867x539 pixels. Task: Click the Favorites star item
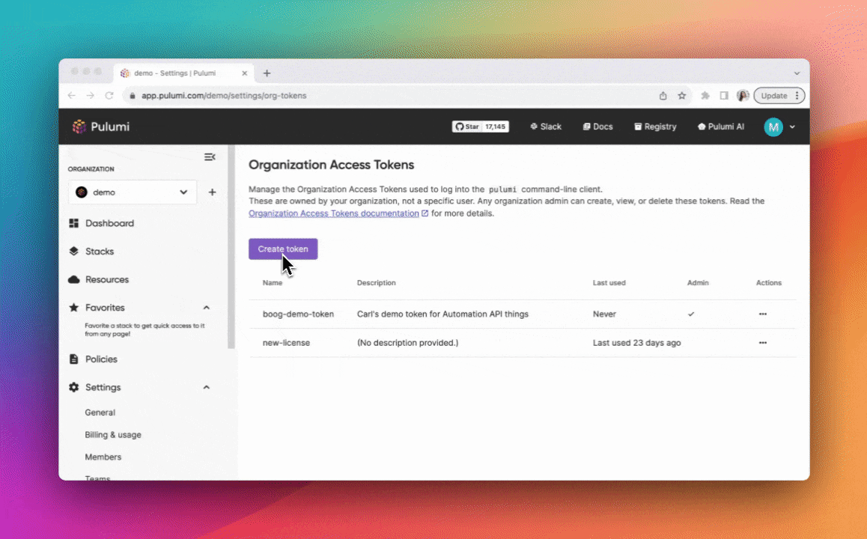pyautogui.click(x=97, y=308)
